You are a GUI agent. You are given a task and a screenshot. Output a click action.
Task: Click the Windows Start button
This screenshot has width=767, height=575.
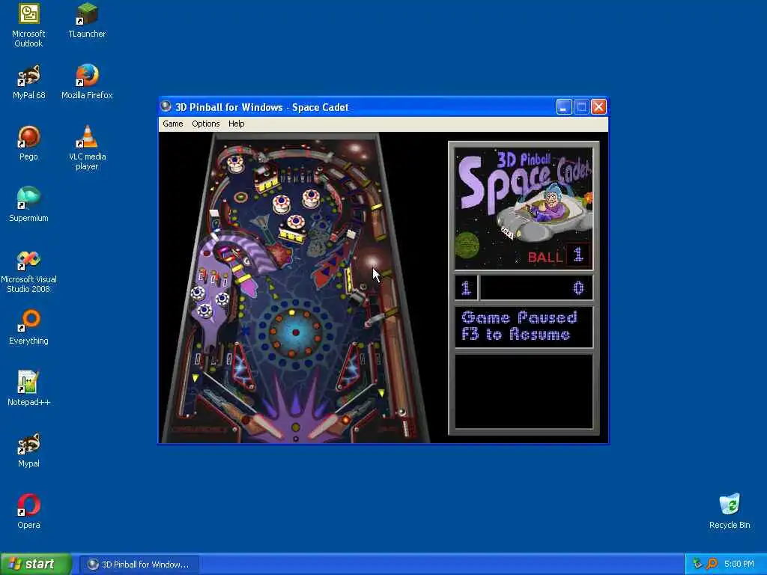[x=36, y=565]
